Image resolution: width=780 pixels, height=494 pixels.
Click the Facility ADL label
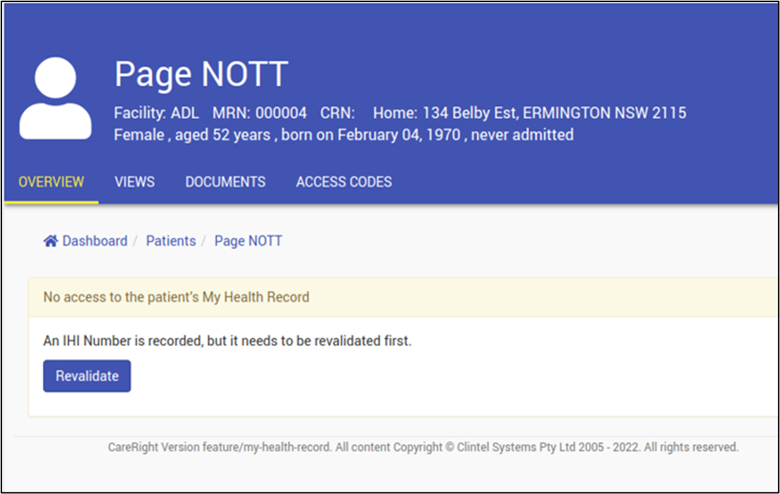coord(157,113)
